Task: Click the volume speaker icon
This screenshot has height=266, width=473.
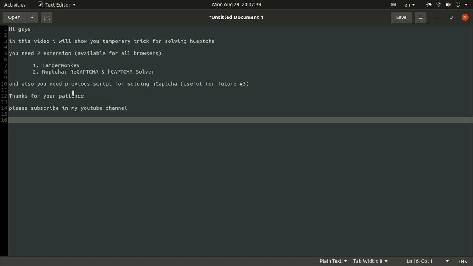Action: click(448, 5)
